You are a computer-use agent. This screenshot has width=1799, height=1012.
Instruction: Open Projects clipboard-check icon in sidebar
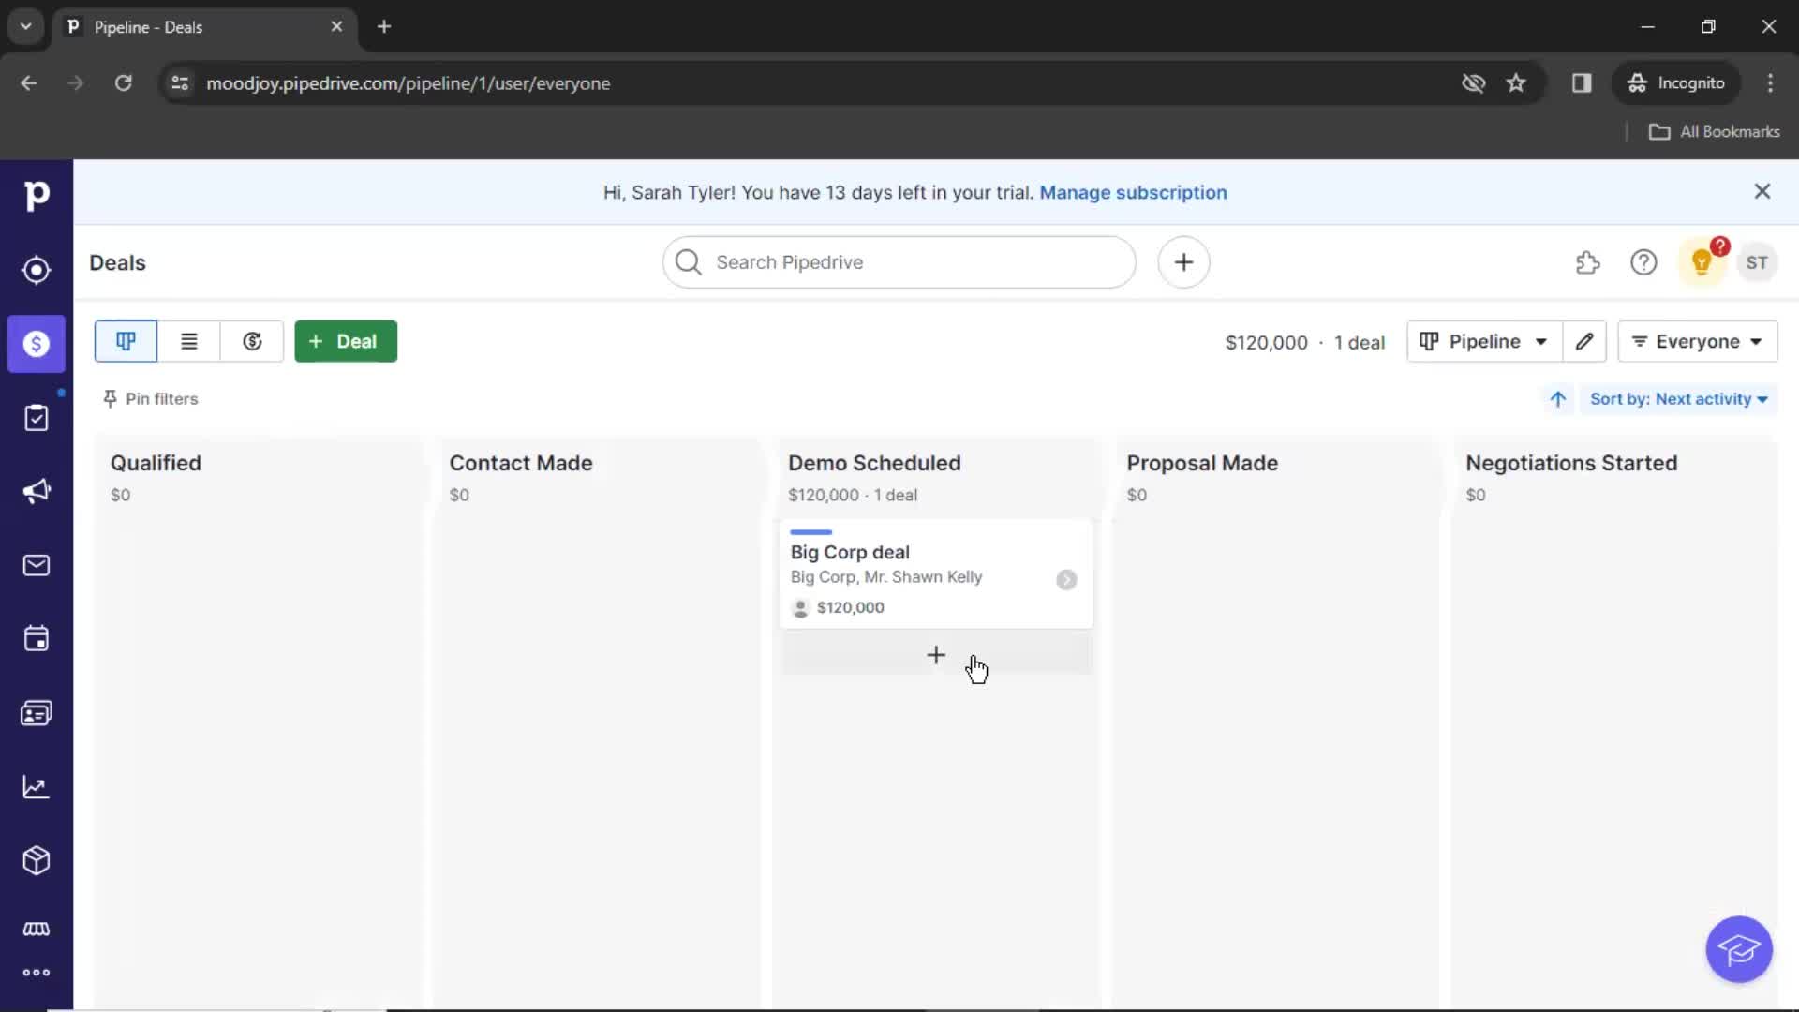[37, 418]
